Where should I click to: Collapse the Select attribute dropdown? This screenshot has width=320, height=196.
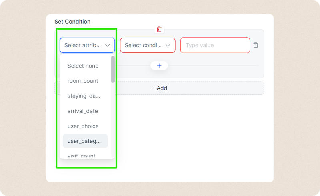[x=87, y=45]
